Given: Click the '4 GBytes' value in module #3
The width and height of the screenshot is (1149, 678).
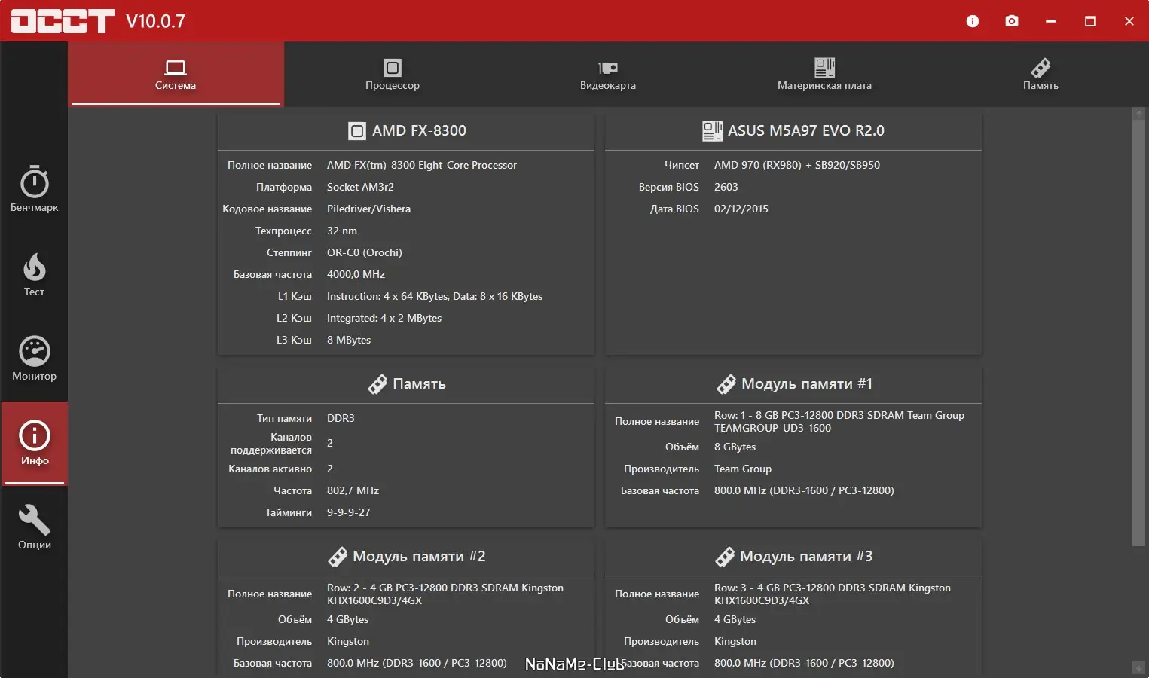Looking at the screenshot, I should tap(735, 620).
